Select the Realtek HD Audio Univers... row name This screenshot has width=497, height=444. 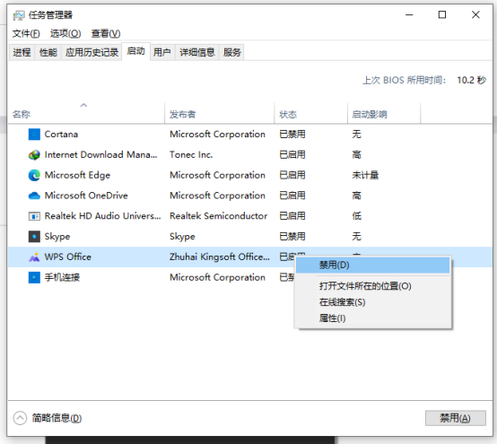pos(102,216)
